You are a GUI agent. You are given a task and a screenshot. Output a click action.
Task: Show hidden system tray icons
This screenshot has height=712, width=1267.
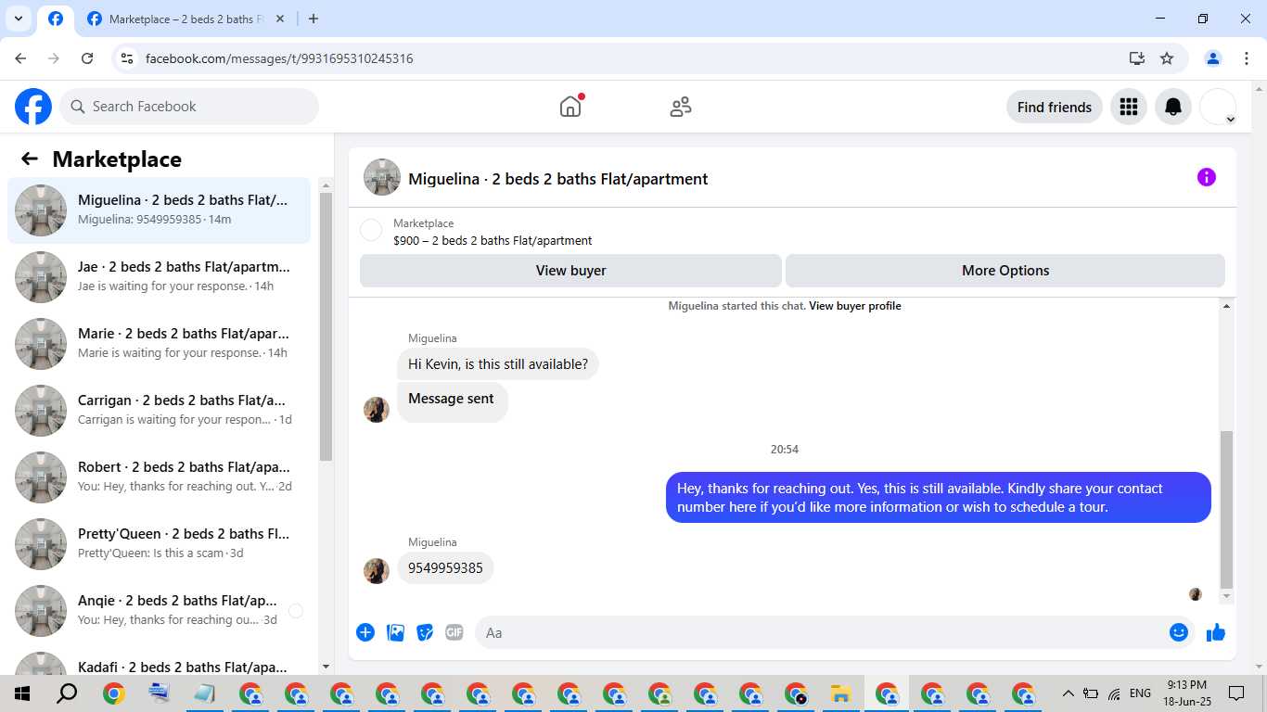pos(1069,693)
